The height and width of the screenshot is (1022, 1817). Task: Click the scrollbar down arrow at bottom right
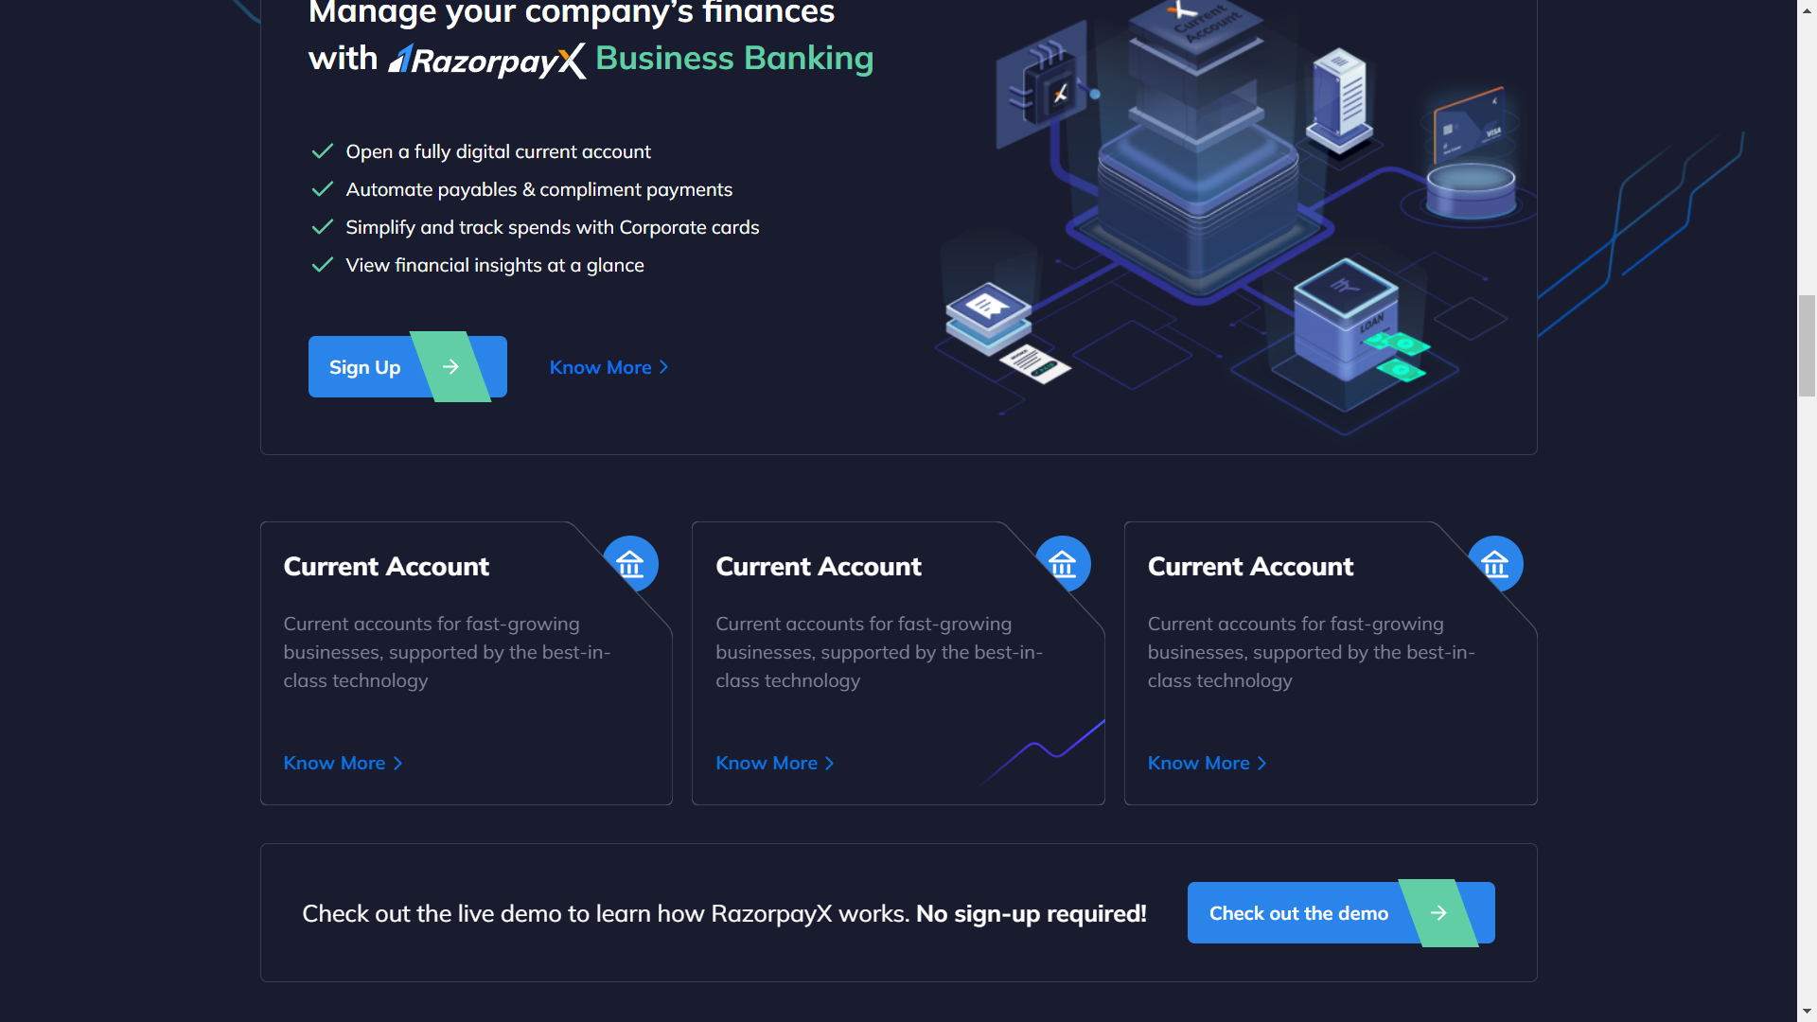click(x=1806, y=1010)
